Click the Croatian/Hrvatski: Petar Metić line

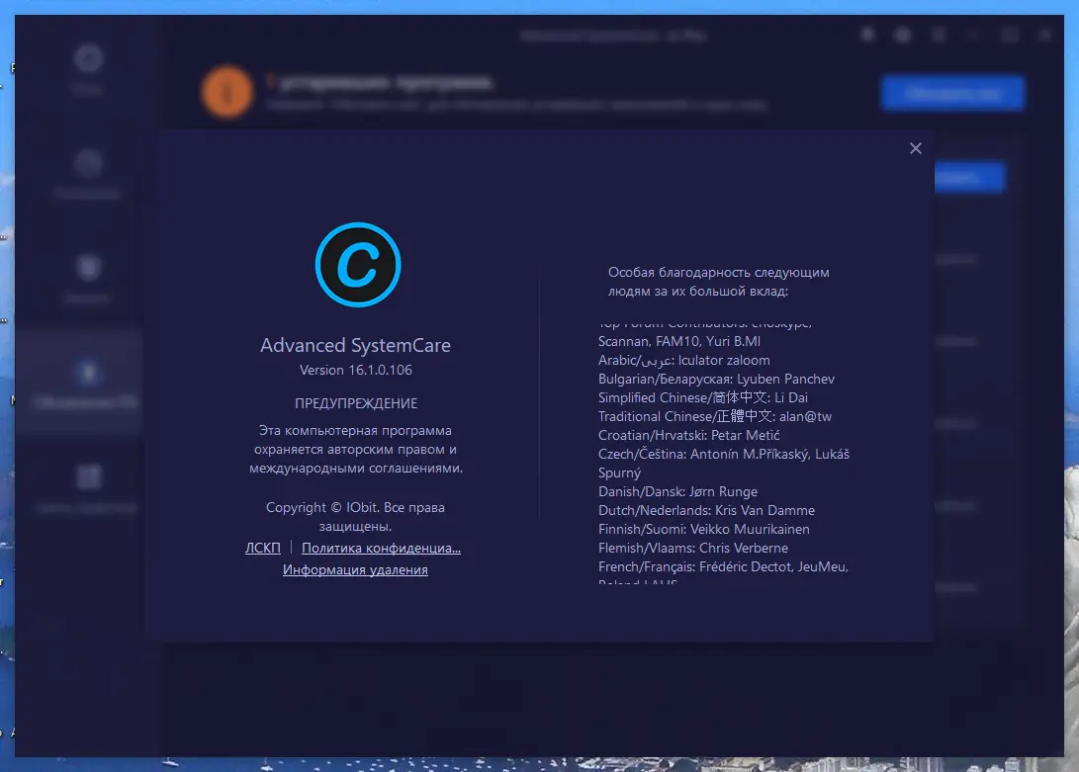[688, 435]
